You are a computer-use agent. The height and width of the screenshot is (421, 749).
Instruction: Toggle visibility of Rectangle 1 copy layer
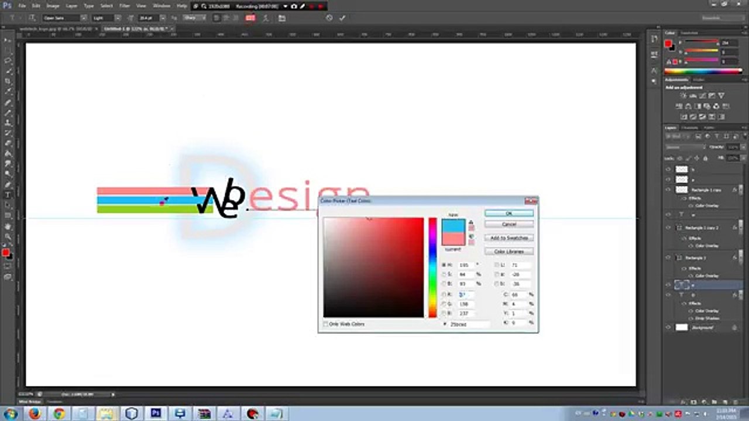[x=668, y=190]
